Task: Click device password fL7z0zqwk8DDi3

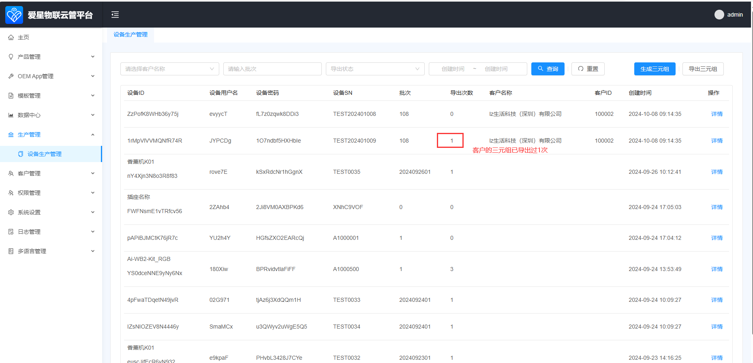Action: click(277, 114)
